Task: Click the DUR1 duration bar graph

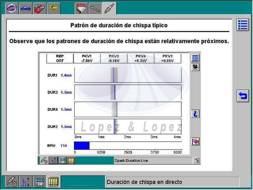Action: tap(128, 75)
